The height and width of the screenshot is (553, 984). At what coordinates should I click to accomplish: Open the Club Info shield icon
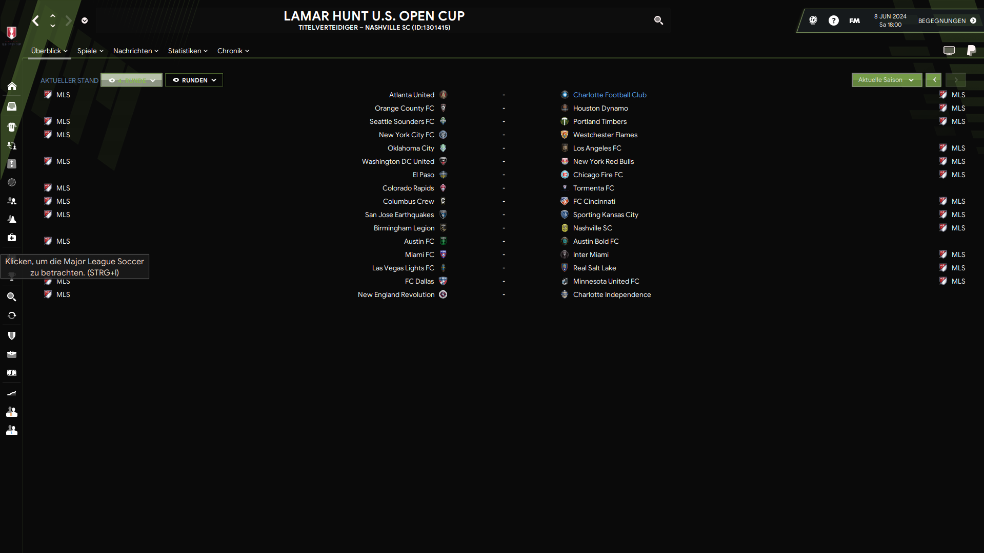click(12, 336)
